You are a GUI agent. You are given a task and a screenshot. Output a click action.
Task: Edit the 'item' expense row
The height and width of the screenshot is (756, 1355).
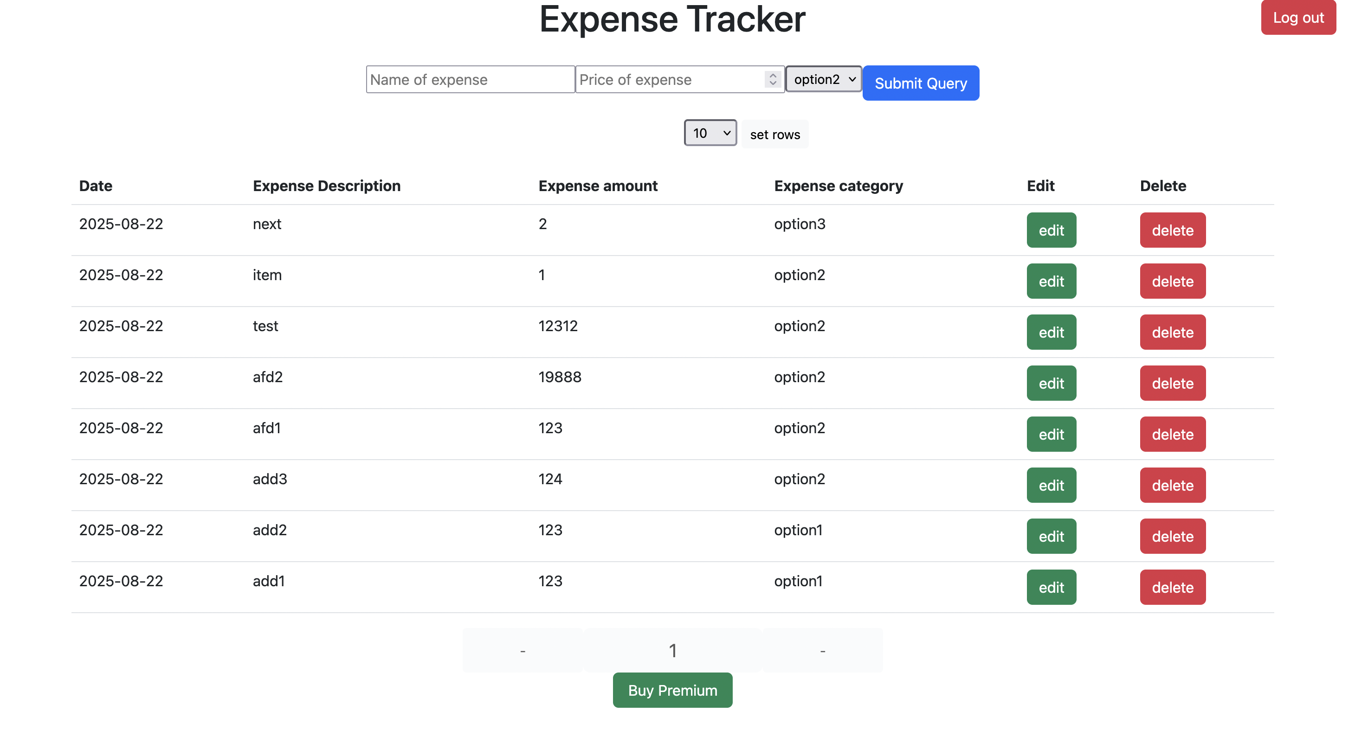tap(1051, 281)
